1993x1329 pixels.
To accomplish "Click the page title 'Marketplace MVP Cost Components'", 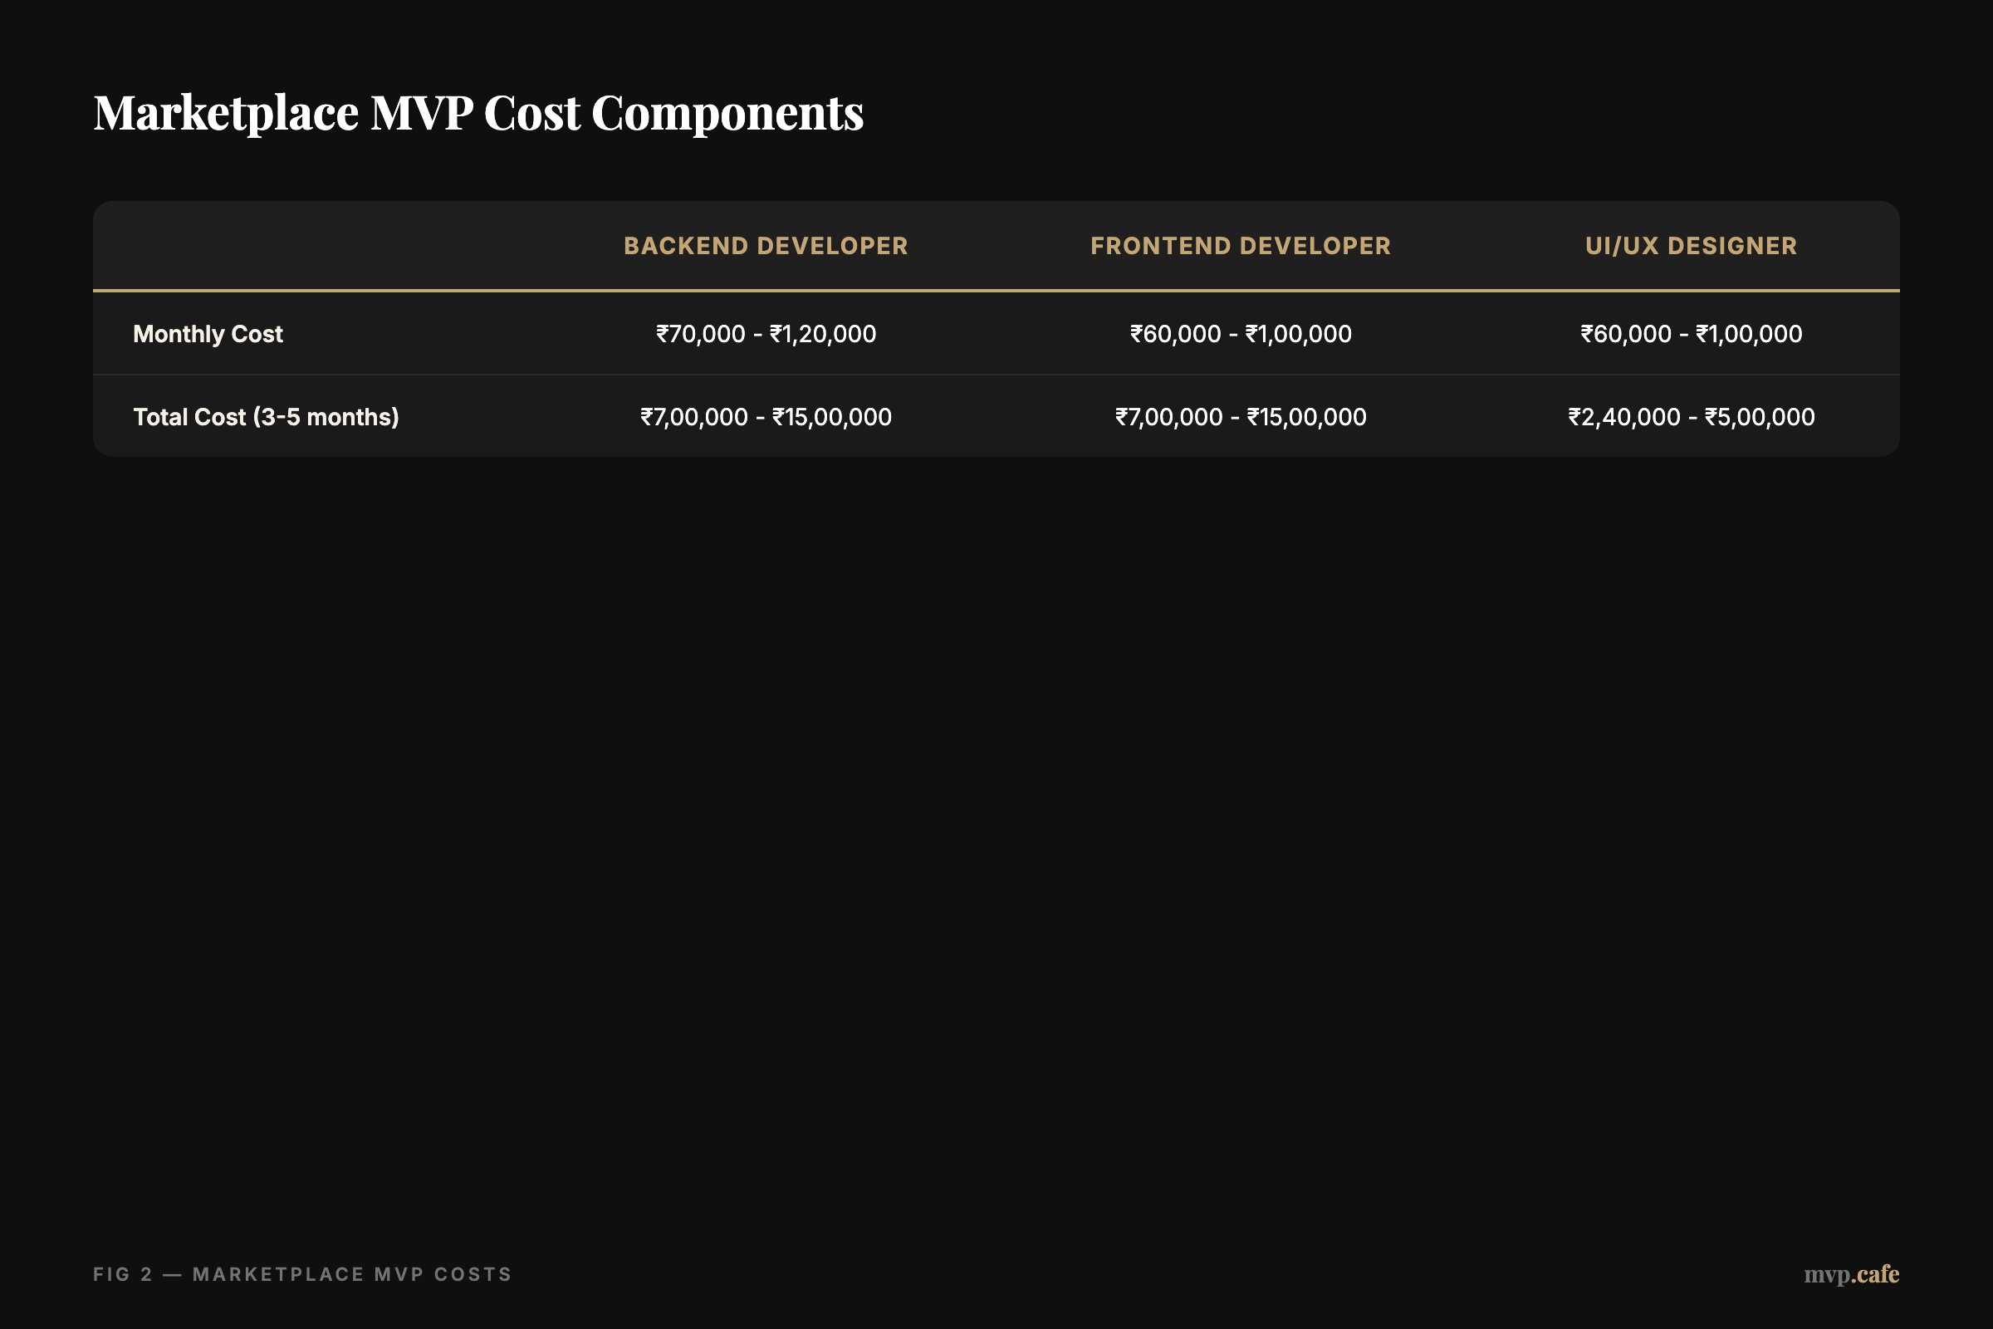I will pyautogui.click(x=479, y=113).
